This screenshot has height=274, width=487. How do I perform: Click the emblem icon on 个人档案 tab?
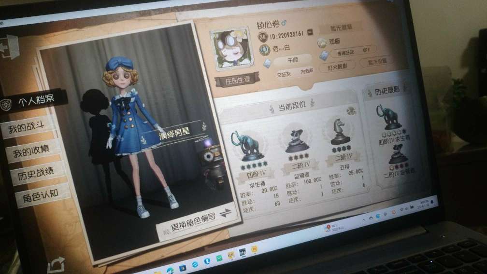coord(6,105)
